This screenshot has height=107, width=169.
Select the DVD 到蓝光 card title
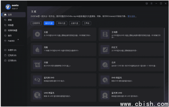click(x=117, y=78)
